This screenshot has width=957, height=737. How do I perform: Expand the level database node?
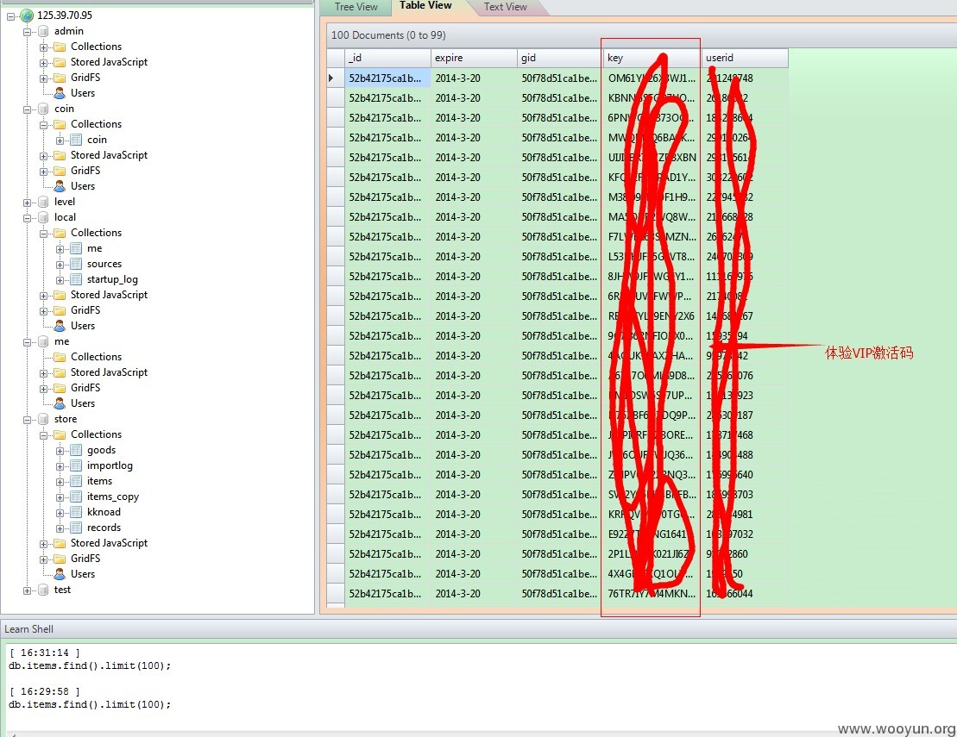coord(27,203)
